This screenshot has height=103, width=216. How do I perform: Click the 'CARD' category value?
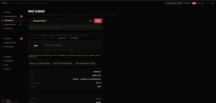[x=99, y=87]
